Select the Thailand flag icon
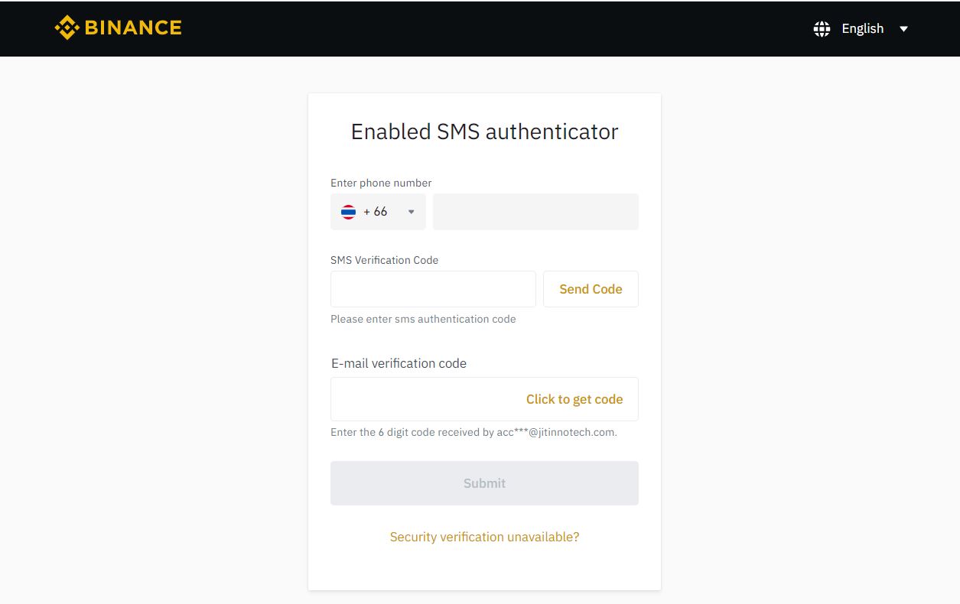Screen dimensions: 960x604 coord(348,212)
